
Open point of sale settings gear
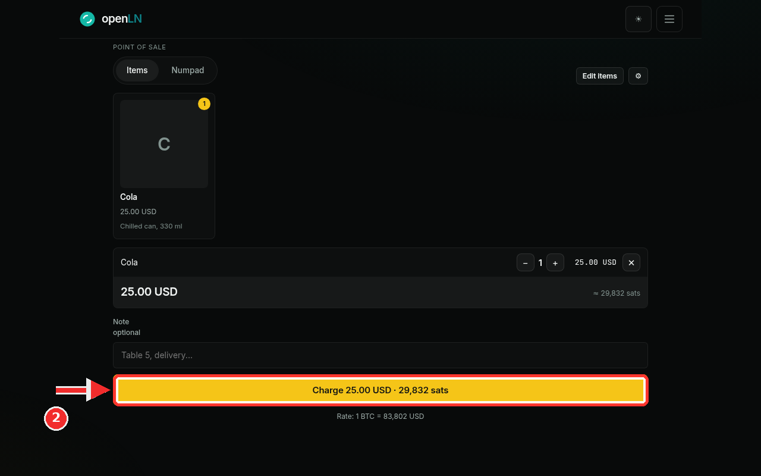click(x=638, y=76)
